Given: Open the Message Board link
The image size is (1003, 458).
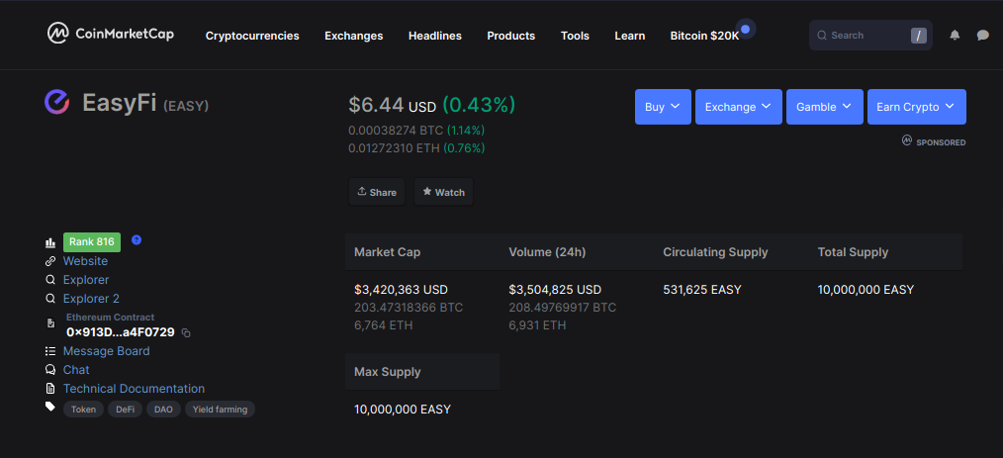Looking at the screenshot, I should pos(106,351).
